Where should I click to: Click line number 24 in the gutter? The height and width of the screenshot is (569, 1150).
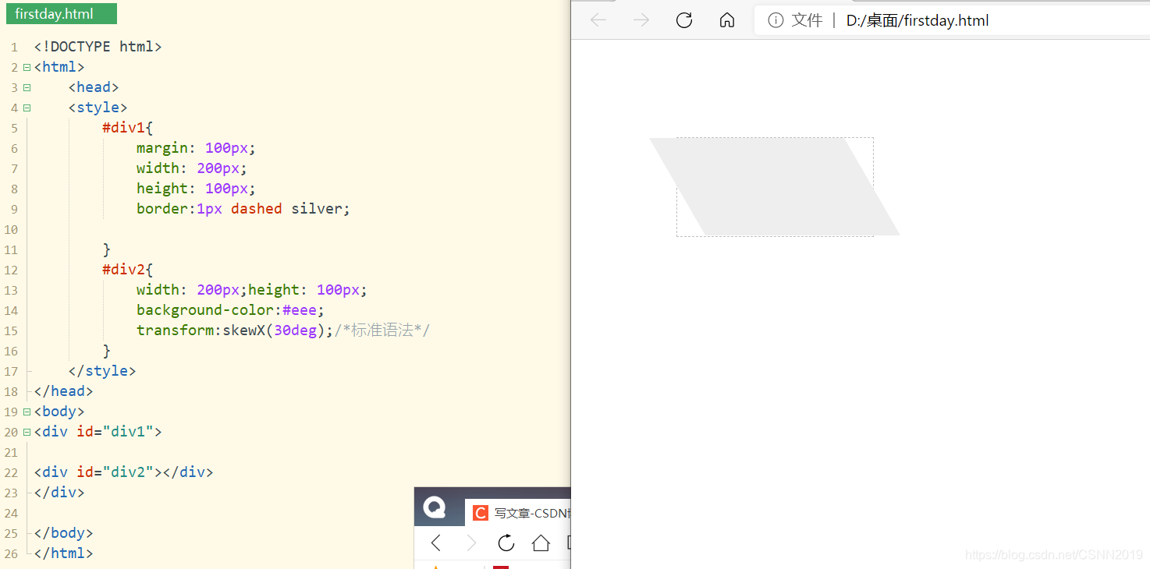11,514
